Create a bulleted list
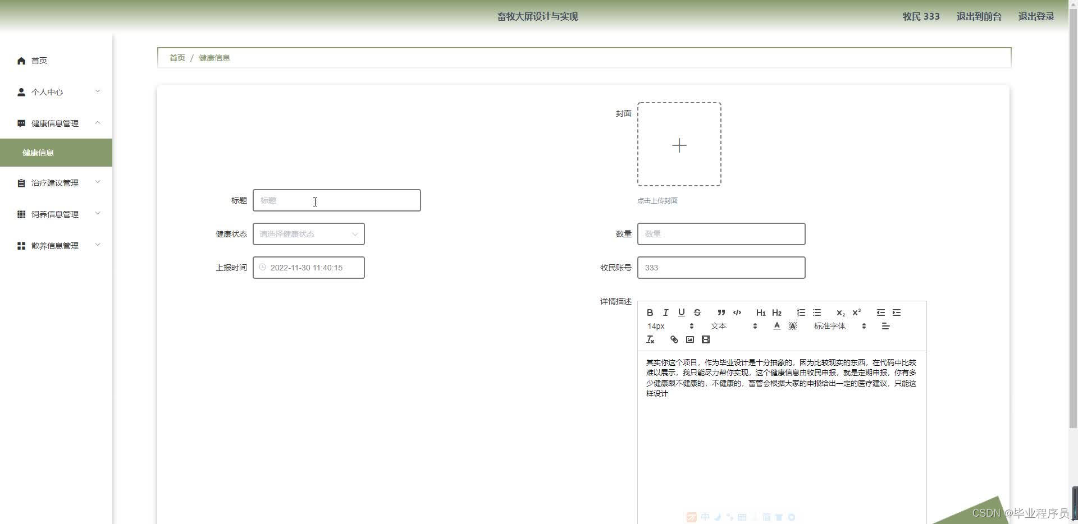Viewport: 1078px width, 524px height. (816, 312)
